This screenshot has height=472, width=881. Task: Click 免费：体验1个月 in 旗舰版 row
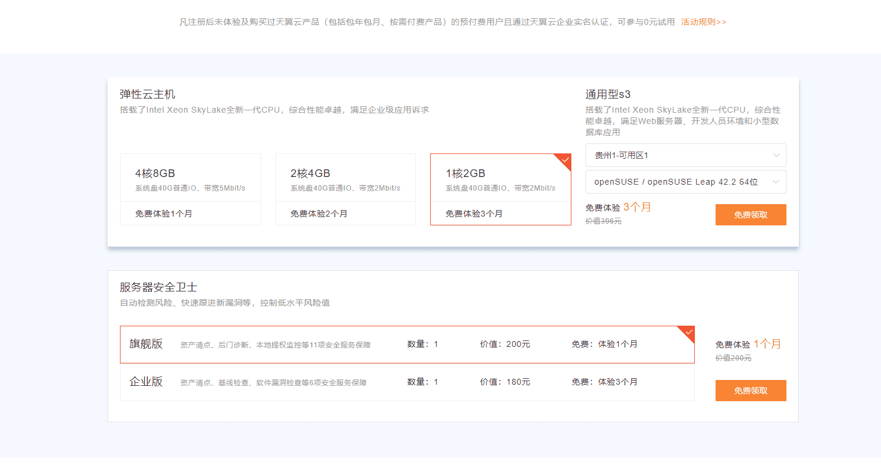pyautogui.click(x=604, y=345)
